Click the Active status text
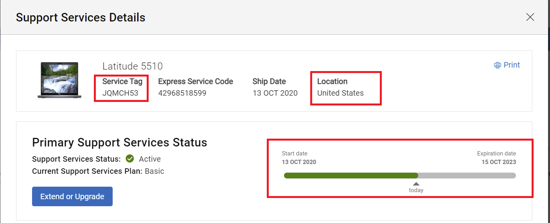The width and height of the screenshot is (550, 223). click(x=150, y=159)
